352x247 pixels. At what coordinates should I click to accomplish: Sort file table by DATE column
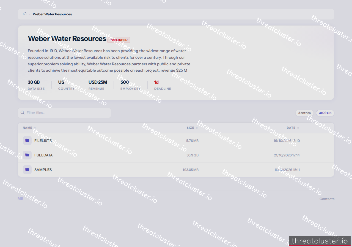tap(293, 128)
